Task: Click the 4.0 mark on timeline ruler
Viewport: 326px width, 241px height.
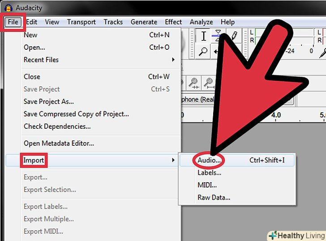Action: pyautogui.click(x=276, y=115)
